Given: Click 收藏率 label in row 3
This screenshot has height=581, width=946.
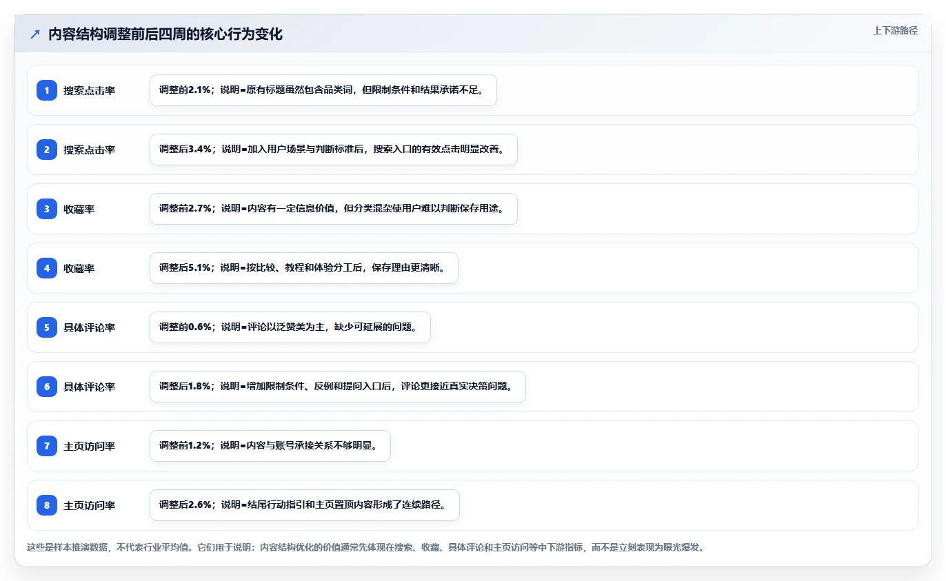Looking at the screenshot, I should 79,209.
